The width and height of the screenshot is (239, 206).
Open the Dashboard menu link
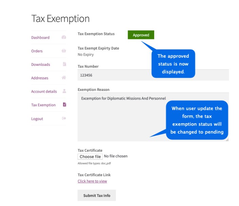pos(40,37)
